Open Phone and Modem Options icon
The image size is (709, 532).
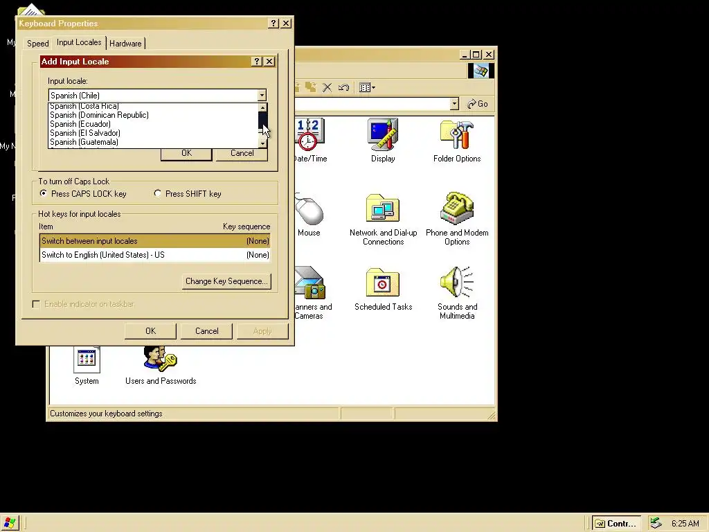(x=457, y=208)
